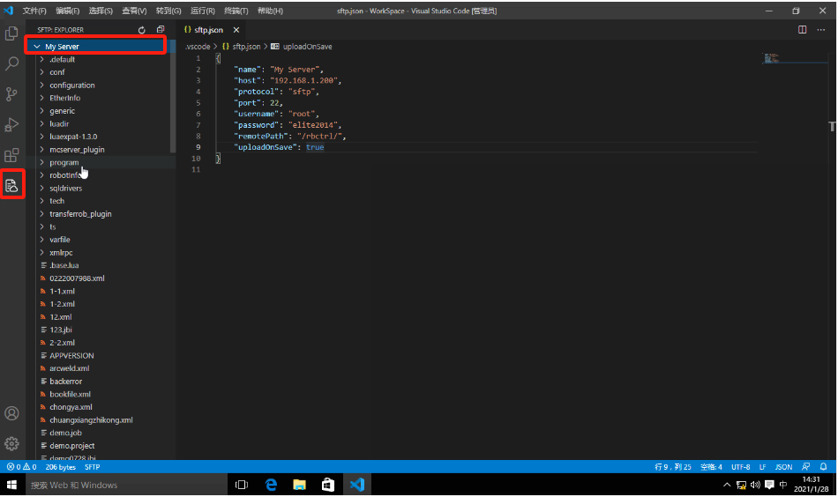Click the UTF-8 encoding in status bar
This screenshot has height=497, width=838.
click(x=739, y=467)
